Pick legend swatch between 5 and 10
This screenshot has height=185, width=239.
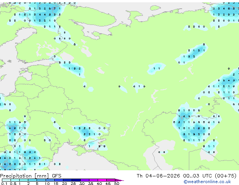(x=41, y=180)
